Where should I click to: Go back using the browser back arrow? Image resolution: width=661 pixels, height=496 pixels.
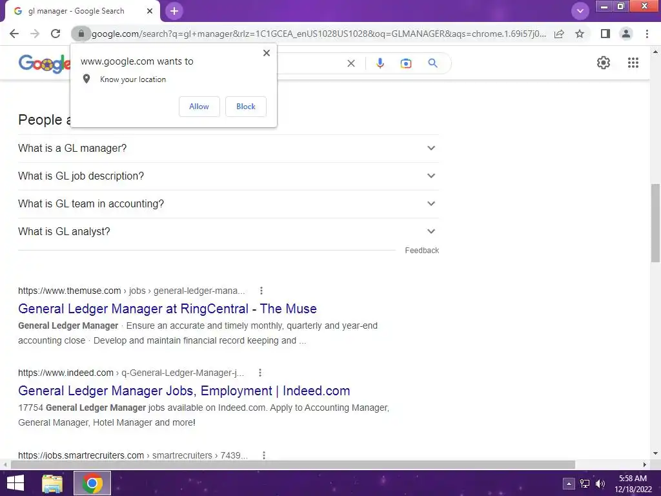[x=14, y=34]
